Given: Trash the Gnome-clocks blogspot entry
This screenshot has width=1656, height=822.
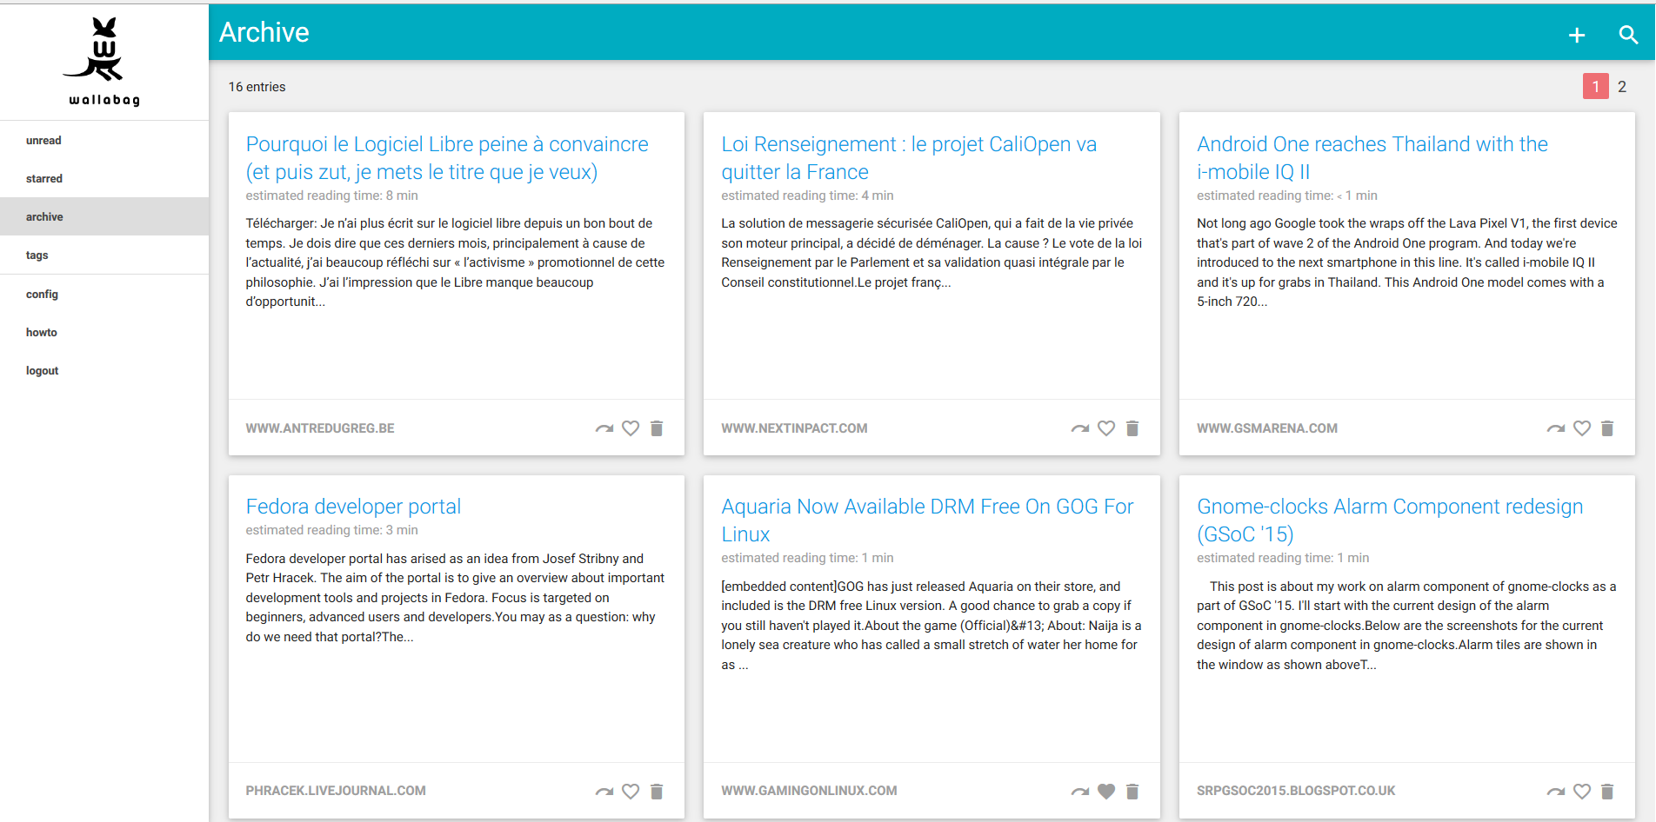Looking at the screenshot, I should (x=1607, y=792).
